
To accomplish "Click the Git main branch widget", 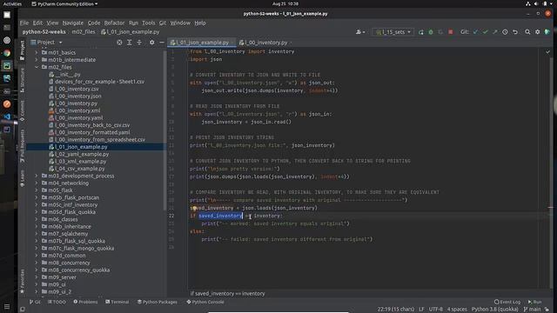I will click(532, 310).
